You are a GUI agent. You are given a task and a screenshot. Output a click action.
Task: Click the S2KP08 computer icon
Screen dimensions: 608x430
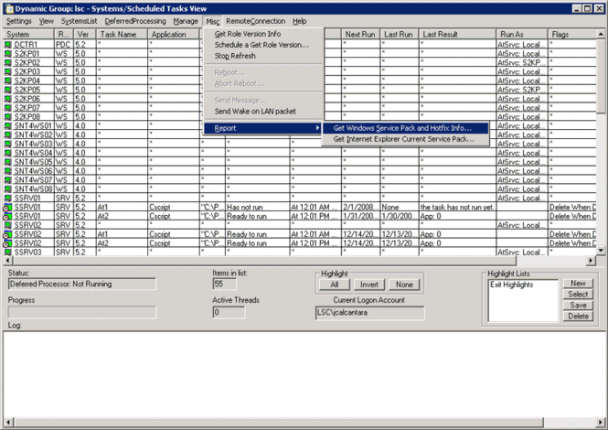pyautogui.click(x=7, y=117)
